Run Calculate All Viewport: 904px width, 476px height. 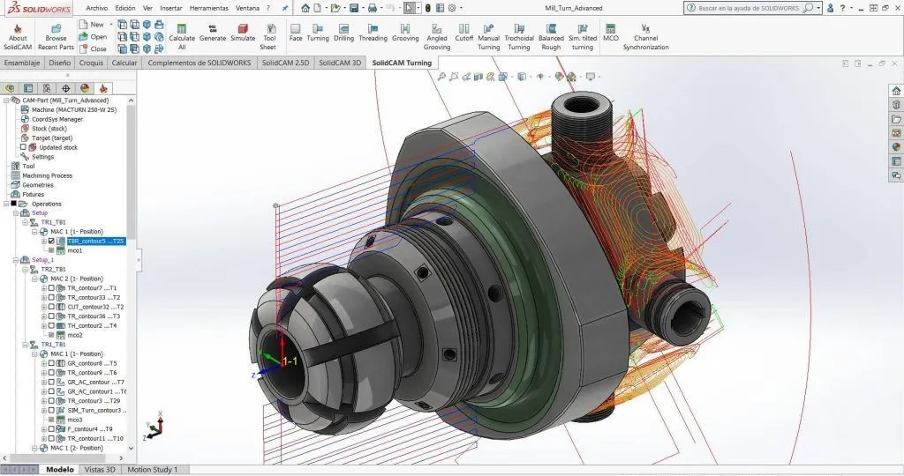(x=182, y=37)
